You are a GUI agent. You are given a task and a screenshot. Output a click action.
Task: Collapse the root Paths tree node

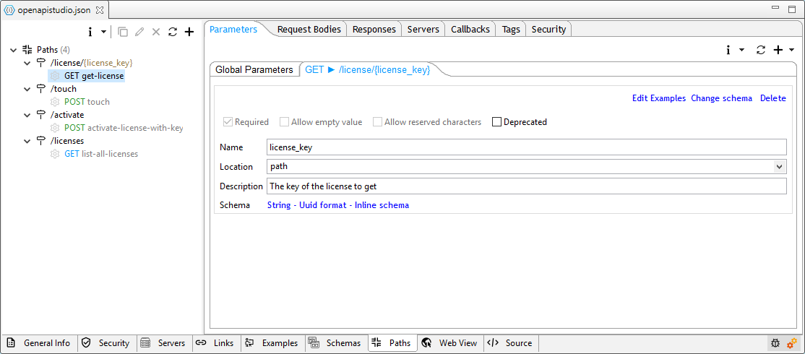[x=14, y=50]
